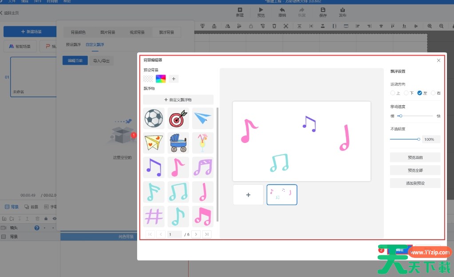This screenshot has width=454, height=277.
Task: Click the 预览当前 button
Action: click(x=415, y=157)
